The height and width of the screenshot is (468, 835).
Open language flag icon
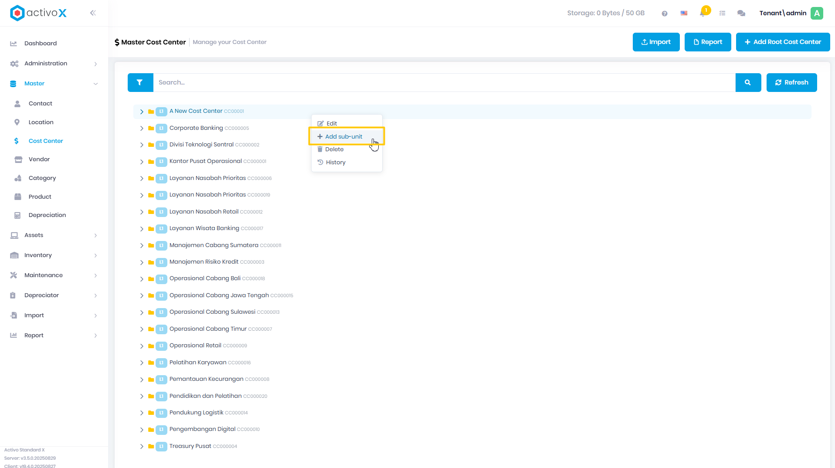point(684,14)
